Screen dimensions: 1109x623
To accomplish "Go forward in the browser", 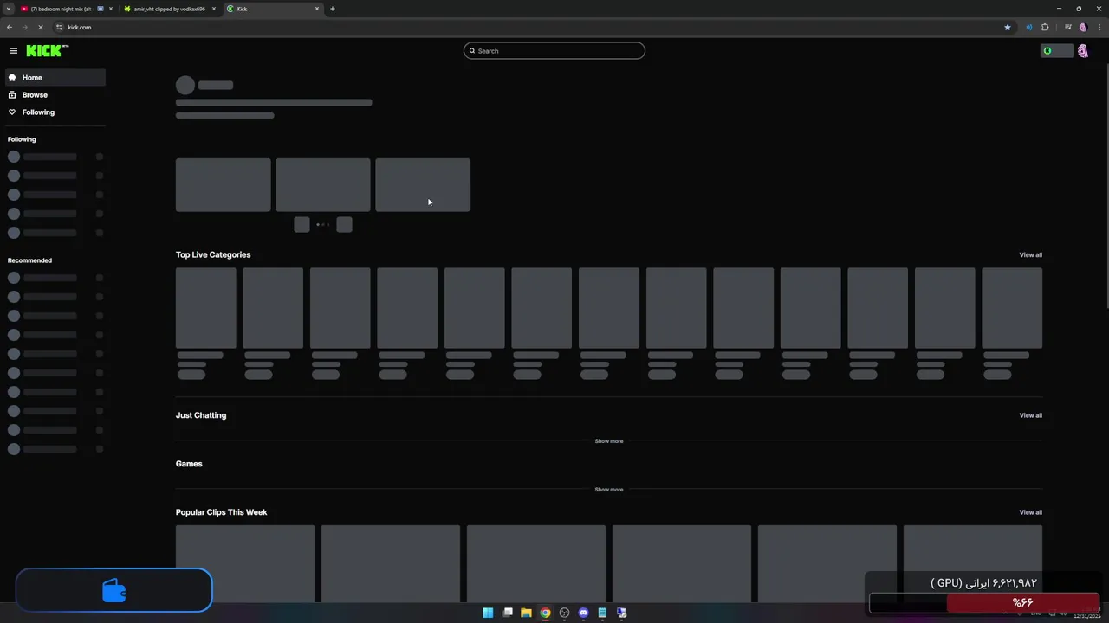I will click(x=24, y=28).
